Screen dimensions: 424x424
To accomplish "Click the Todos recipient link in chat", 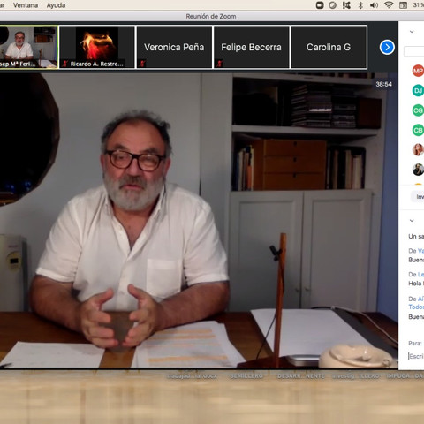I will coord(416,307).
